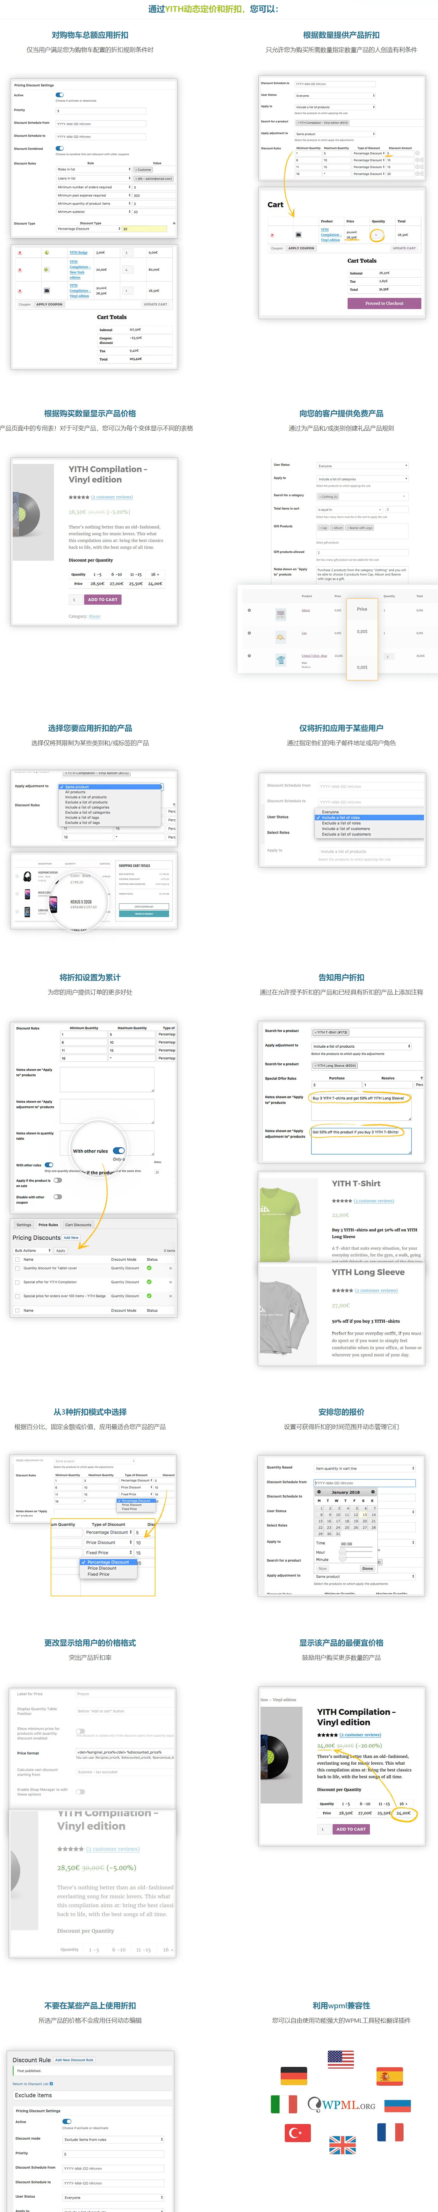
Task: Toggle Active switch in Pricing Discount Settings
Action: pos(59,95)
